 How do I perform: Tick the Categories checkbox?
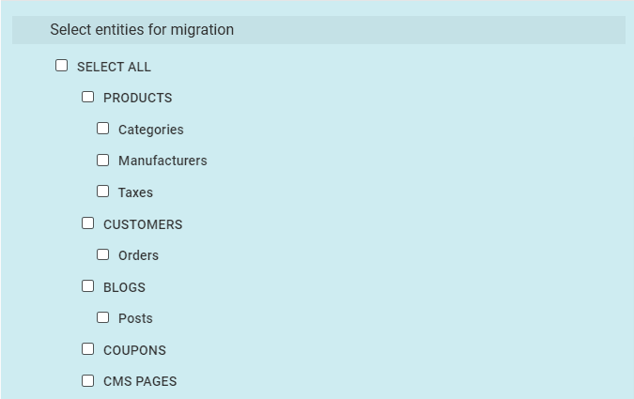coord(103,129)
